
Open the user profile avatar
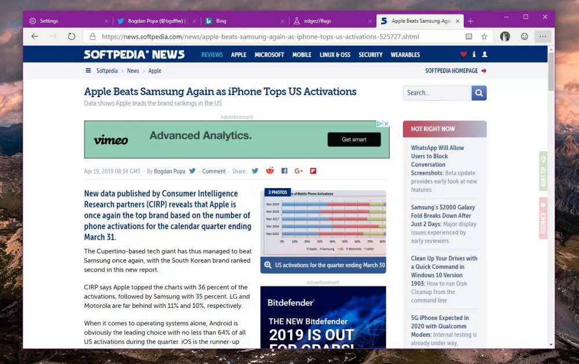pos(505,36)
